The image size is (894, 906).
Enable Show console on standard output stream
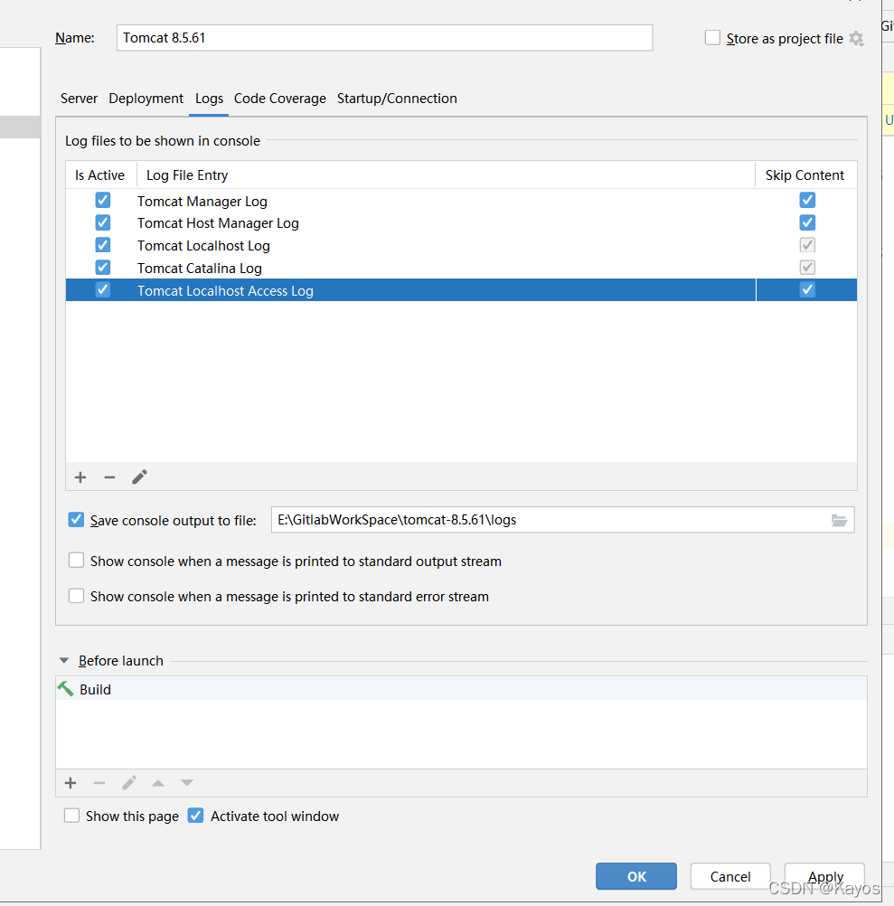(76, 560)
